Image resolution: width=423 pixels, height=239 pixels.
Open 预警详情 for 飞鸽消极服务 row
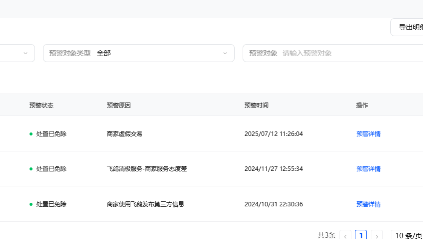point(368,169)
